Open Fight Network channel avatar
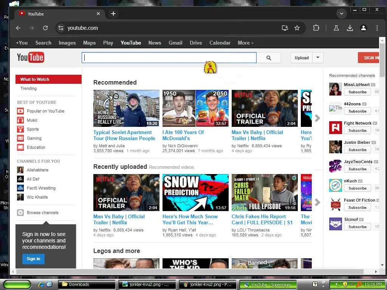This screenshot has height=290, width=387. tap(336, 128)
